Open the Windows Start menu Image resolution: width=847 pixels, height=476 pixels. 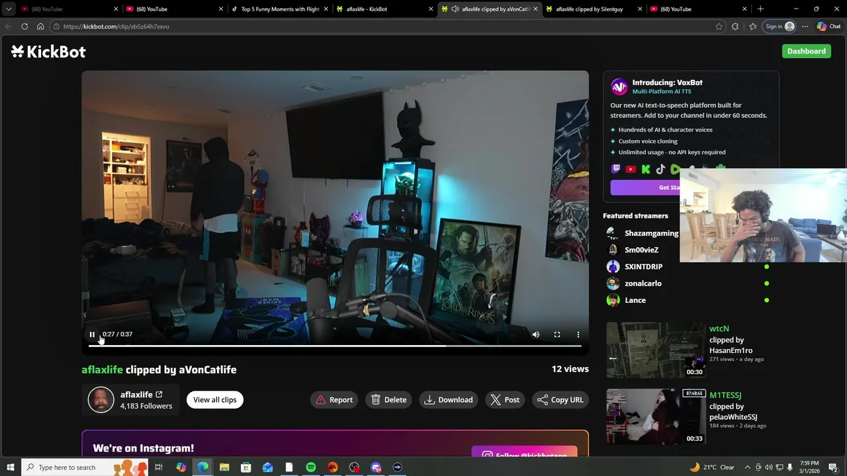click(10, 467)
